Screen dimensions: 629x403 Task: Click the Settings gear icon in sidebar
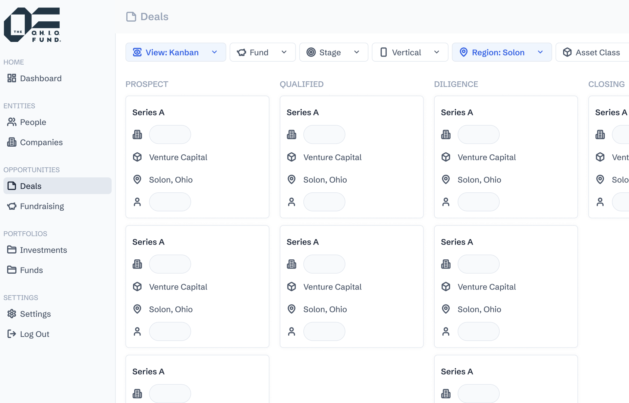[12, 314]
